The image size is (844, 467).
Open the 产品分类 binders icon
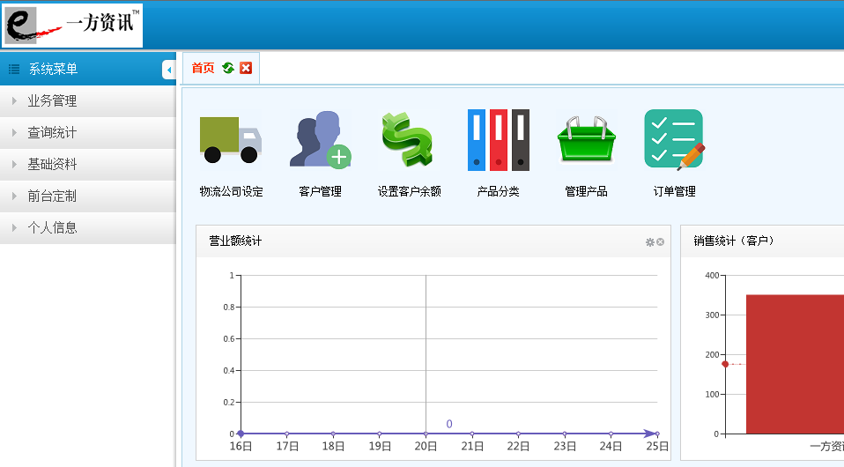click(499, 140)
